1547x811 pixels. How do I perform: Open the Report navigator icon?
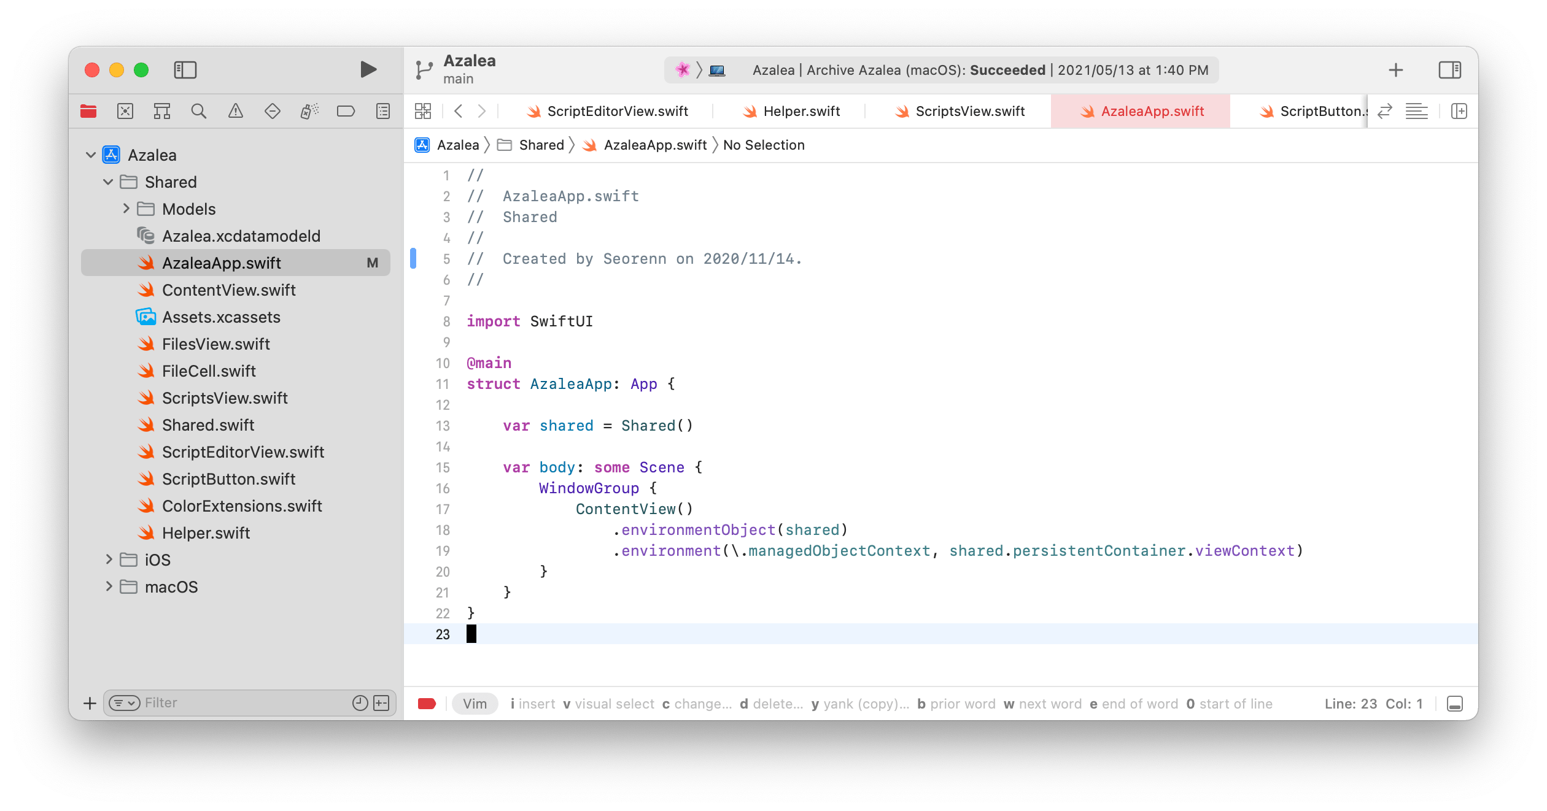tap(383, 111)
